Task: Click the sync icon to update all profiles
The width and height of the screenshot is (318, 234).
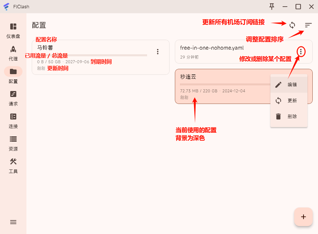Action: tap(292, 25)
